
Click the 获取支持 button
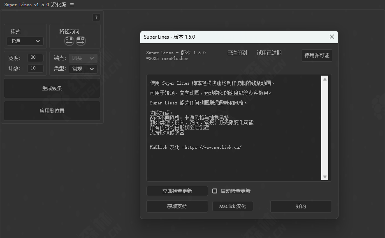[x=177, y=206]
